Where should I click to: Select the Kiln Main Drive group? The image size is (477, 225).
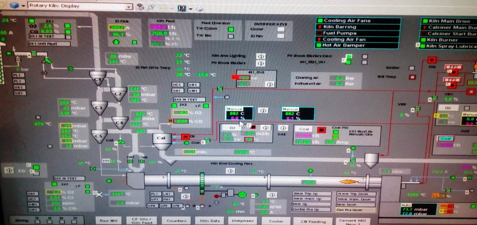pos(449,21)
